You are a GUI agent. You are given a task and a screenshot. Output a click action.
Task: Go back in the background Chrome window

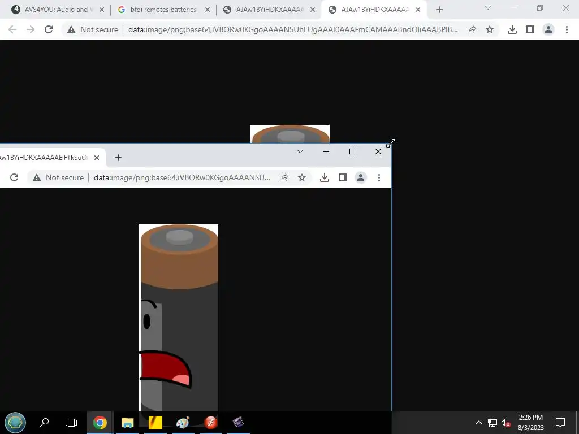click(x=12, y=29)
